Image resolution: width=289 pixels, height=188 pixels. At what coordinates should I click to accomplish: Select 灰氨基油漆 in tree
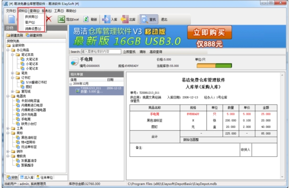click(x=29, y=160)
